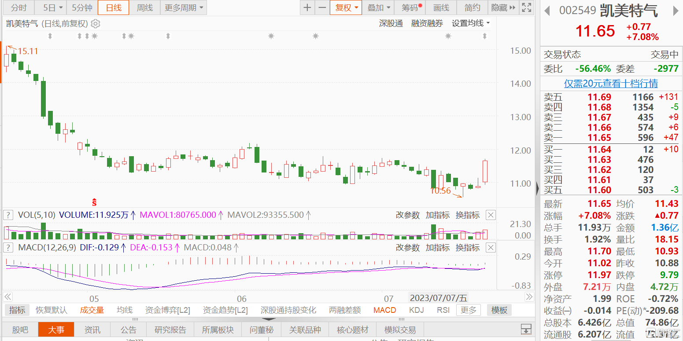Toggle 融资融券 overlay on chart
683x341 pixels.
(427, 24)
